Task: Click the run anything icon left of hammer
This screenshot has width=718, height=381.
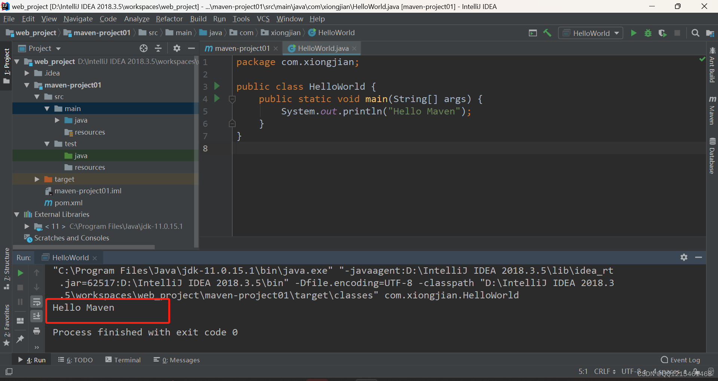Action: (x=533, y=33)
